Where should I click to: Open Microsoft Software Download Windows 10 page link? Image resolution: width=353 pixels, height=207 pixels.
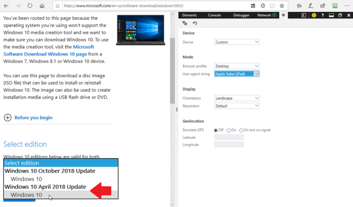point(45,54)
